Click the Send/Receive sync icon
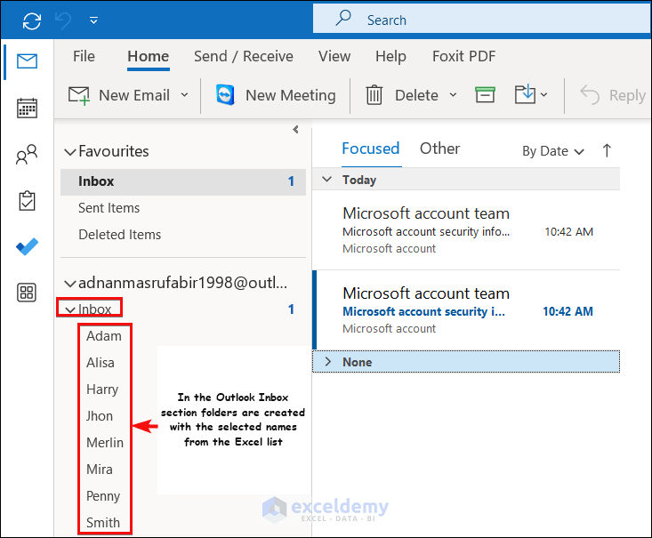652x538 pixels. 32,20
